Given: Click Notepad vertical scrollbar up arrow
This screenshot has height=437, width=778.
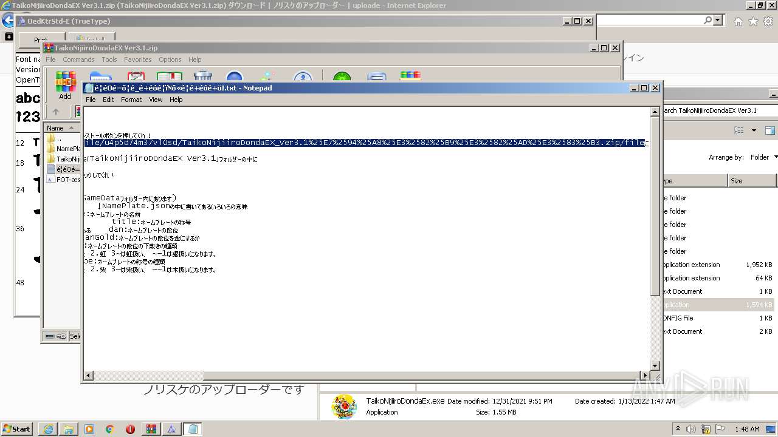Looking at the screenshot, I should click(x=655, y=112).
